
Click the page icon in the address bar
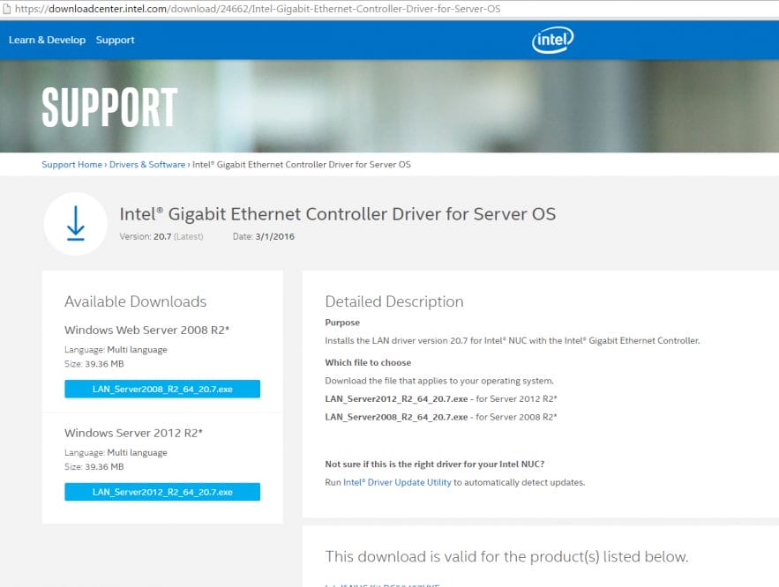pos(9,8)
